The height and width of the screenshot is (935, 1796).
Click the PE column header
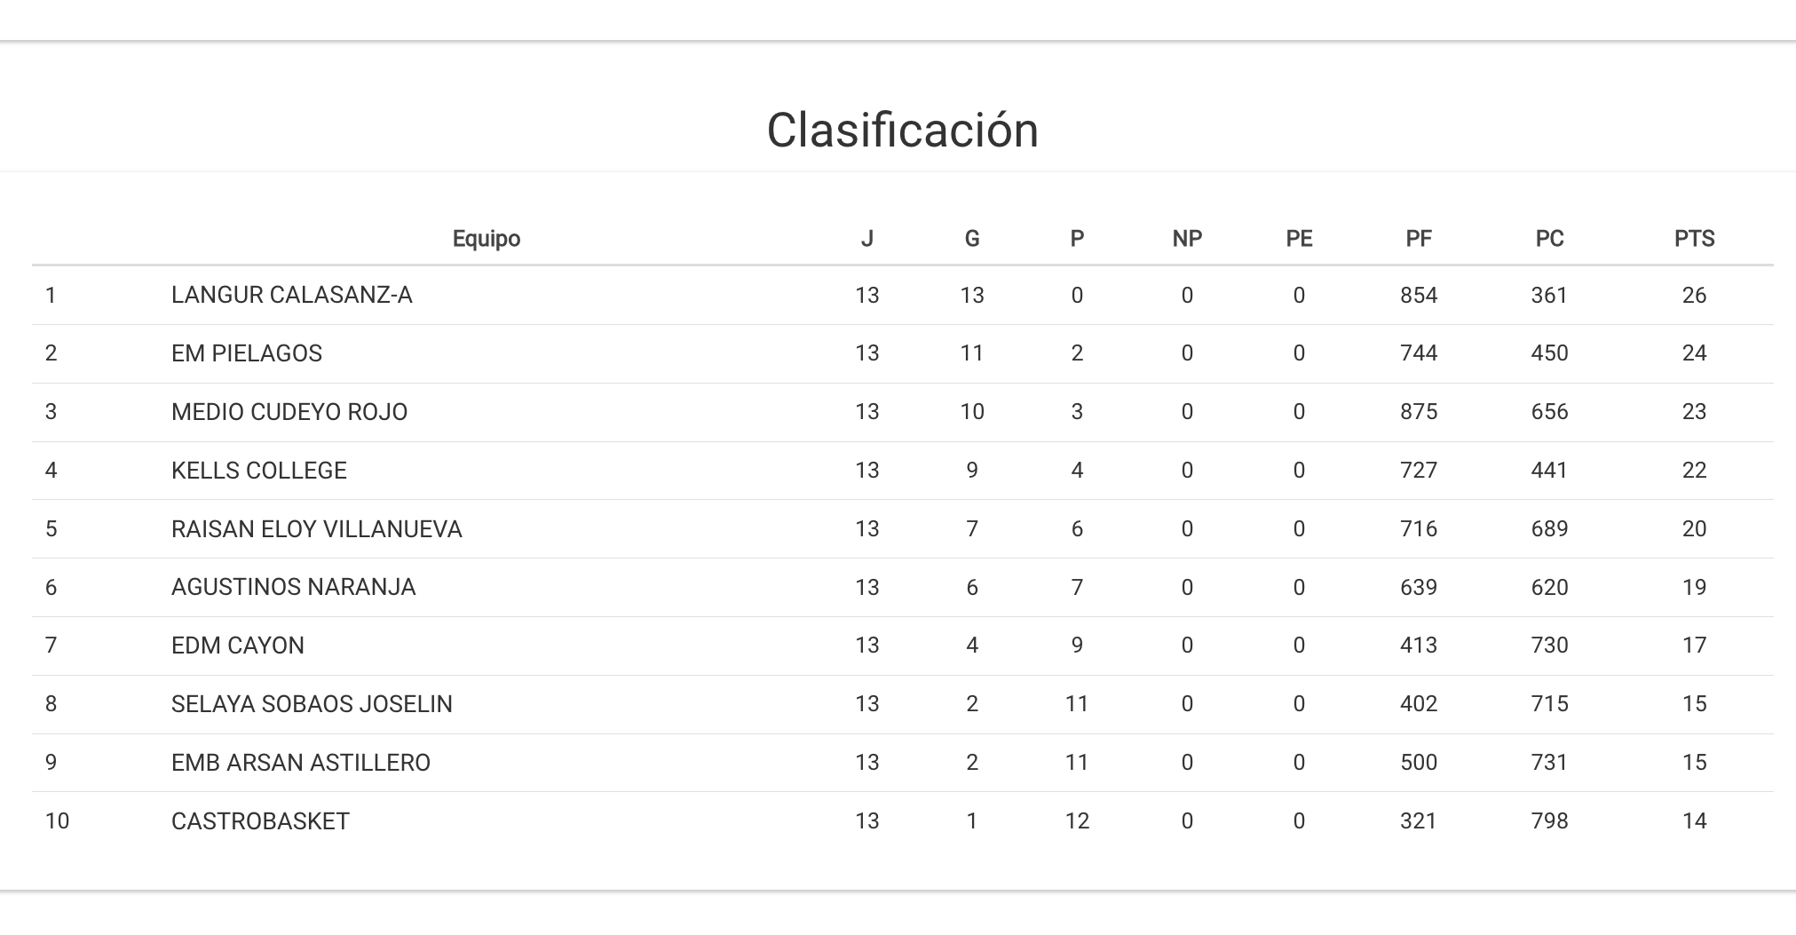click(x=1299, y=239)
